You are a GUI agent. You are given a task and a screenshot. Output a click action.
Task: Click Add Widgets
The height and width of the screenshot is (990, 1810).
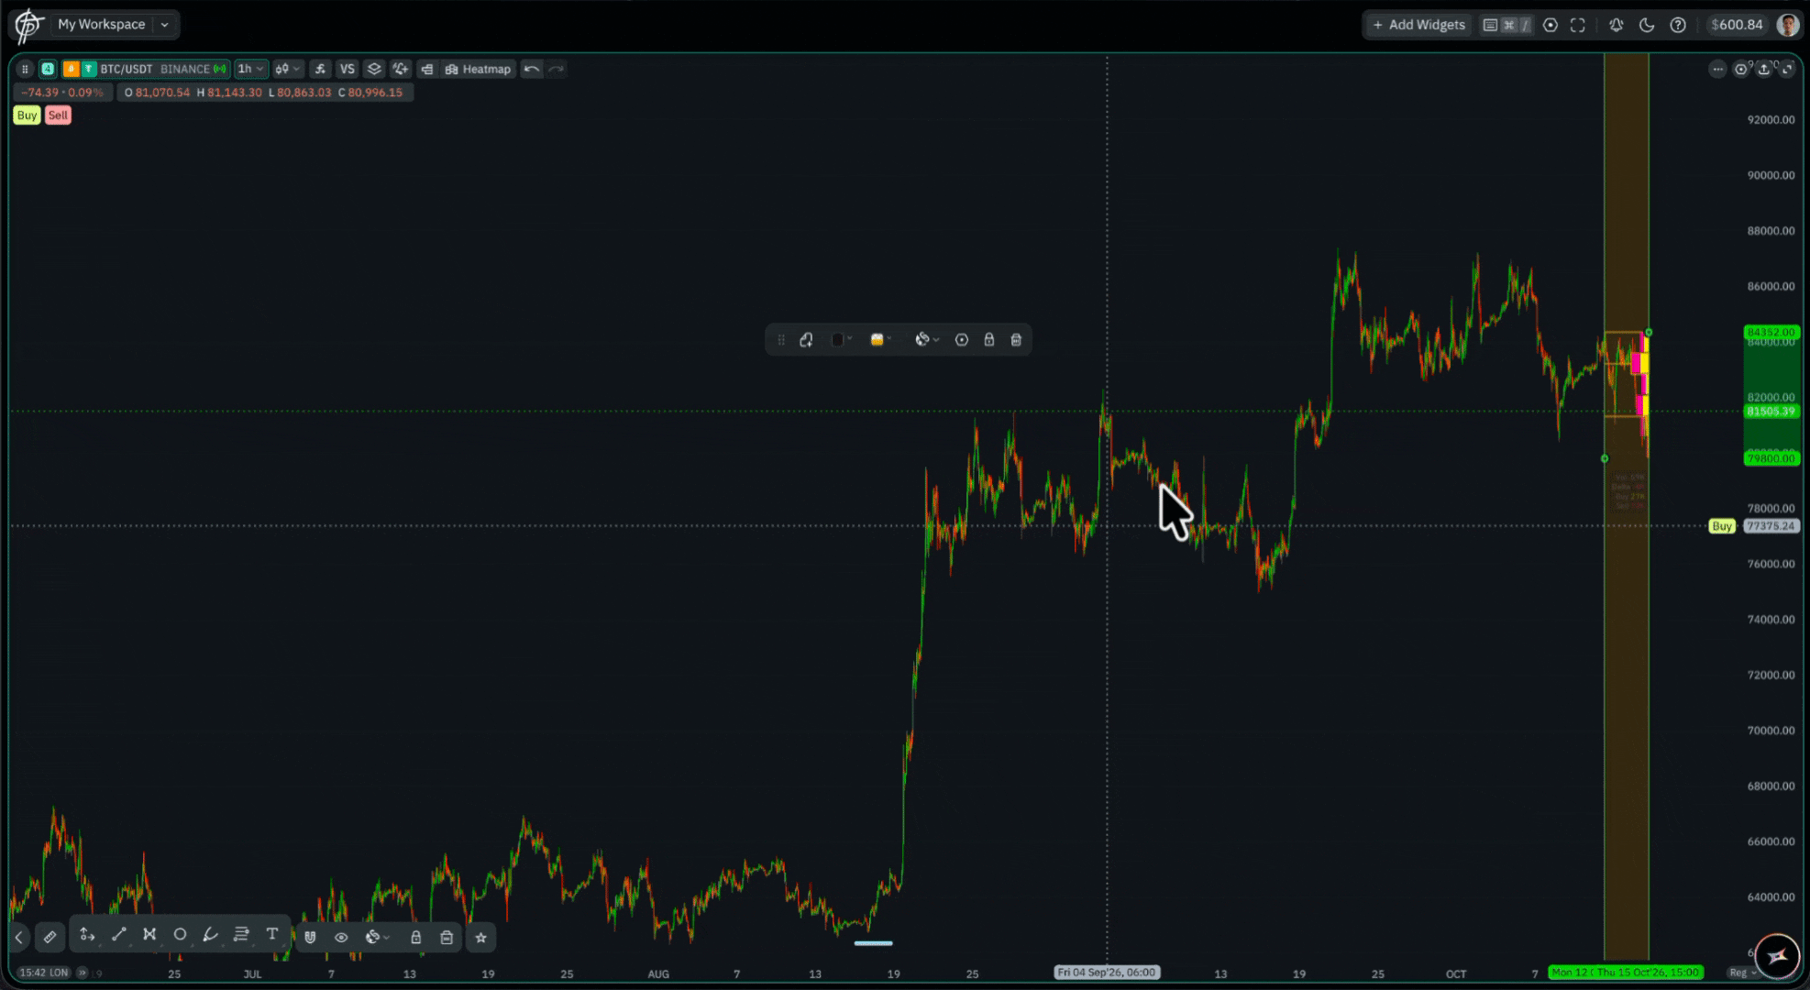(1418, 25)
